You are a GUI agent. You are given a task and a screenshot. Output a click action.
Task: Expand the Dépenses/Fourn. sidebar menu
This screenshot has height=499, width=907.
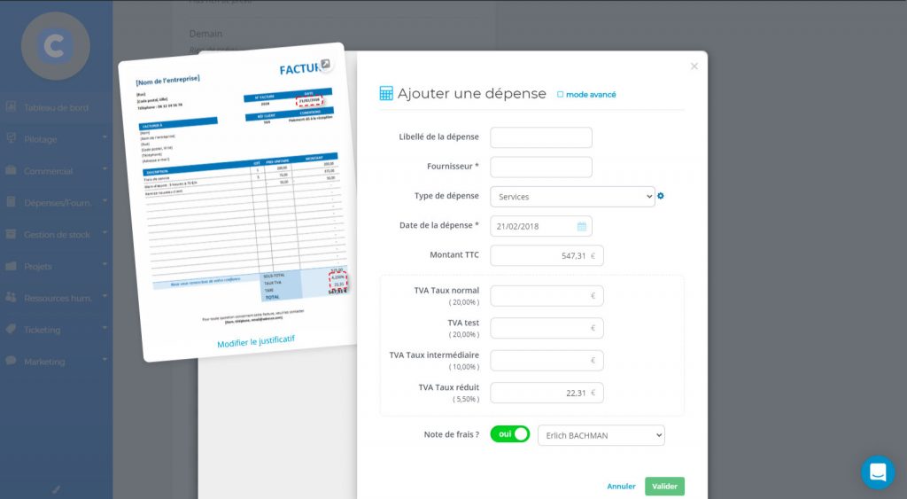coord(58,202)
